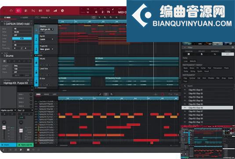Open Track 03 program dropdown
Viewport: 235px width, 159px height.
(x=47, y=49)
